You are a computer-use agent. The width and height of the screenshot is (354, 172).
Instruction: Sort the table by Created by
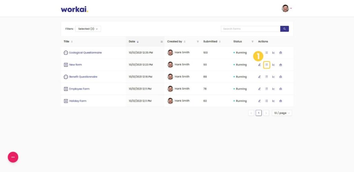pos(185,42)
